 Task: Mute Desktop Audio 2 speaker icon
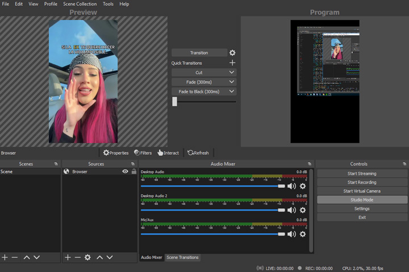291,210
